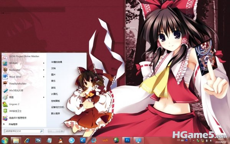
Task: Launch Internet Explorer from the taskbar
Action: (x=27, y=141)
